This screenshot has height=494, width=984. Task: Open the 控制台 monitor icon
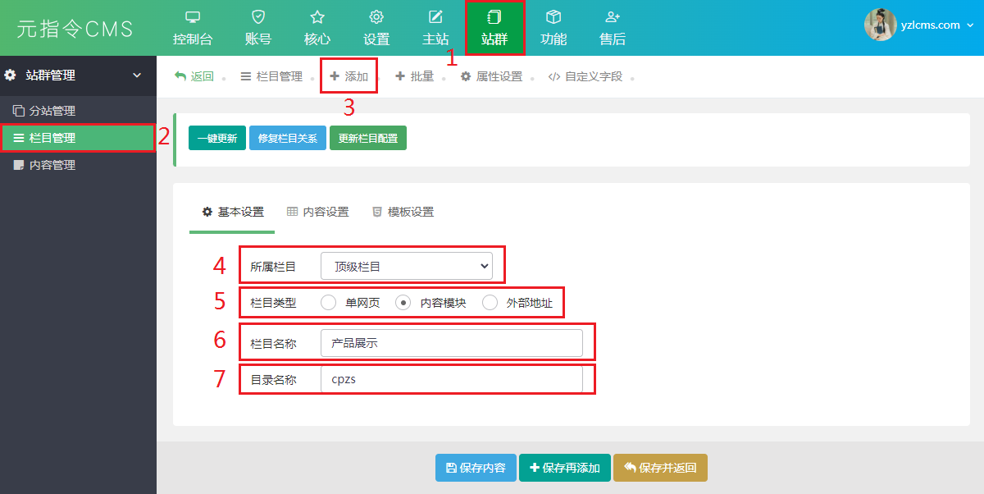[193, 16]
